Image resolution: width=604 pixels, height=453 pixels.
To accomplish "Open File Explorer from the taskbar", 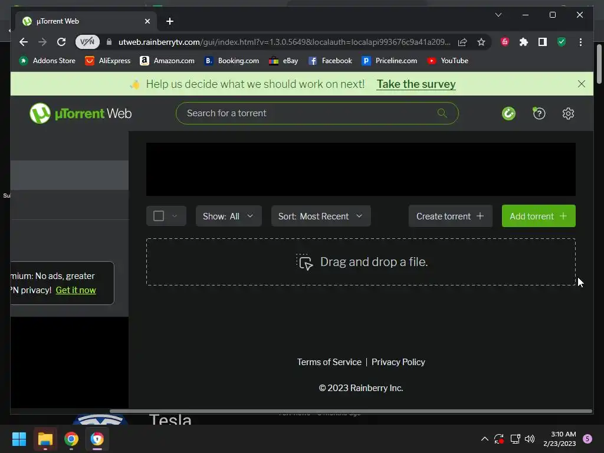I will 45,439.
